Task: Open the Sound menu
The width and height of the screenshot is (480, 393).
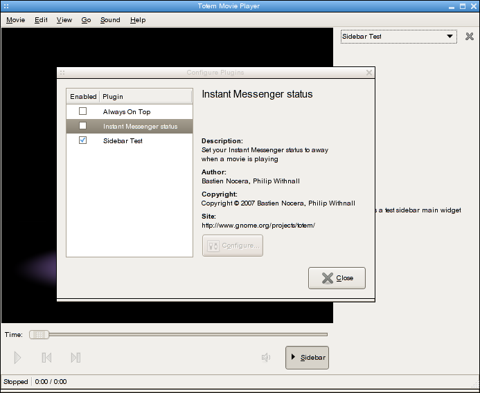Action: 110,20
